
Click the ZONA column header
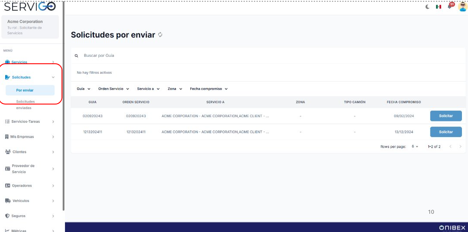[300, 102]
